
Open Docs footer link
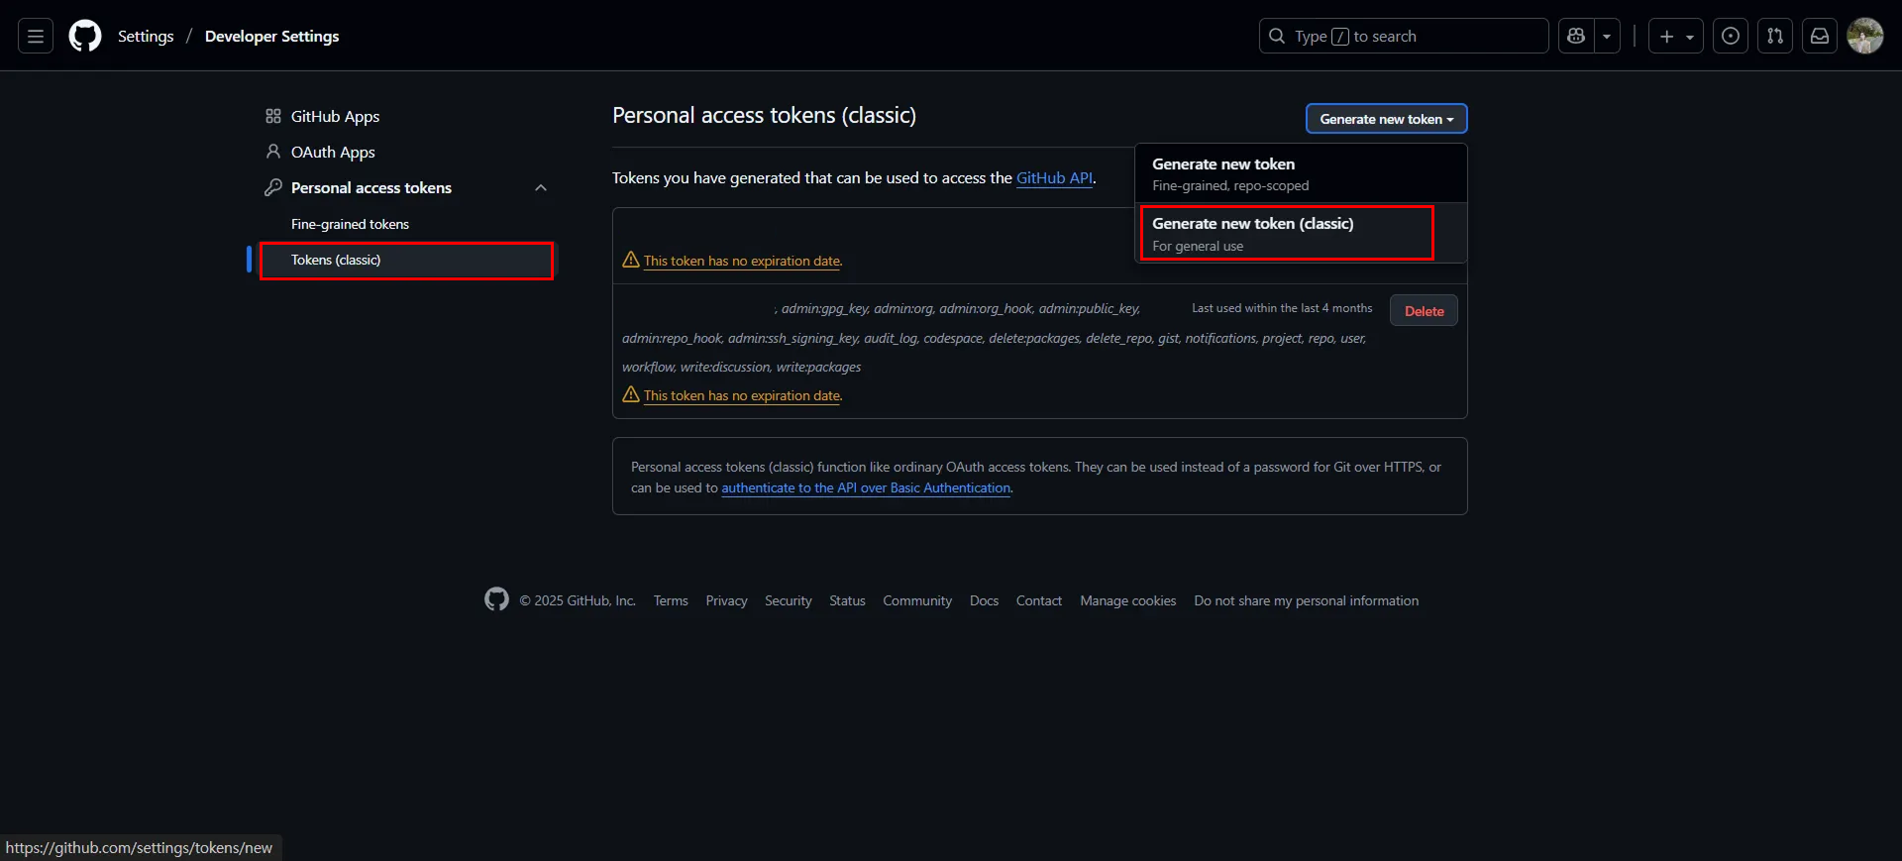click(984, 601)
